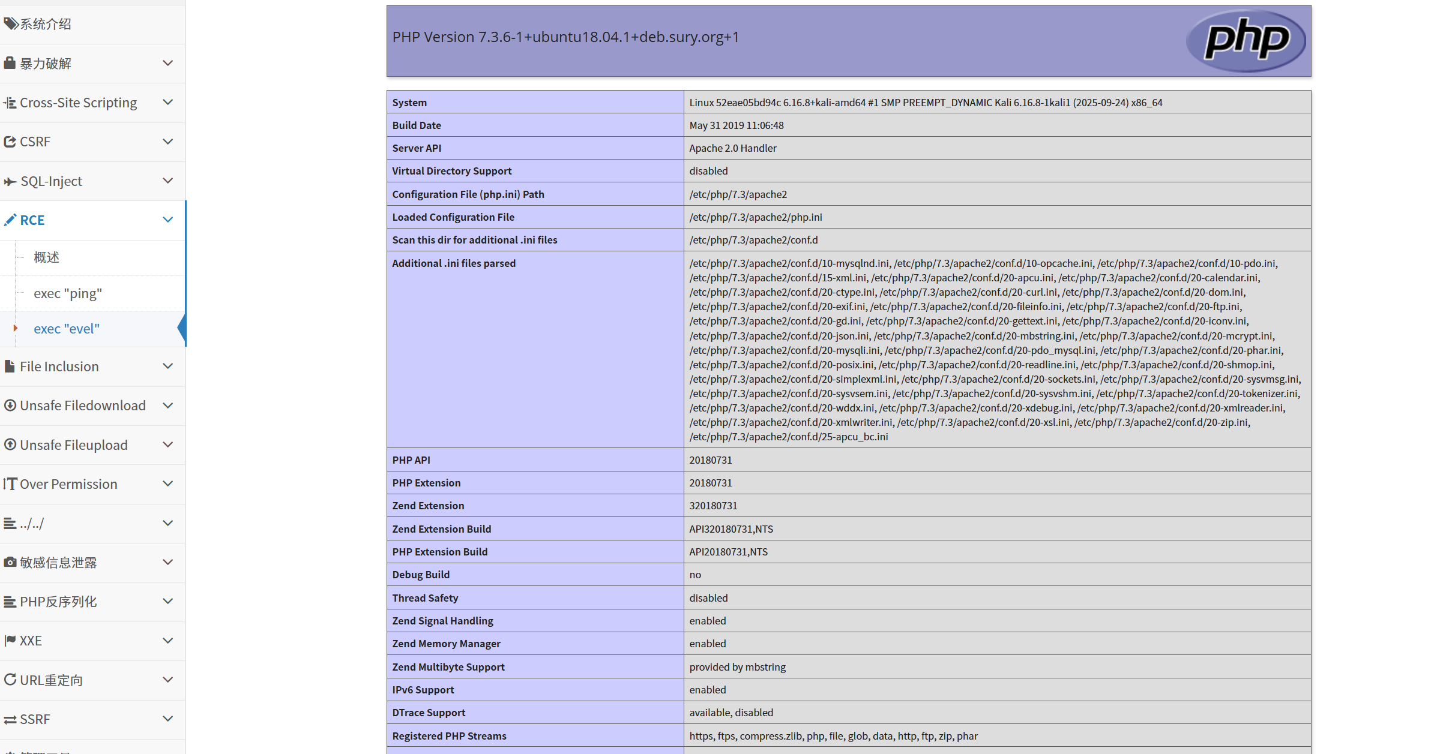Click the tag icon beside 系统介绍
This screenshot has height=754, width=1452.
[10, 24]
